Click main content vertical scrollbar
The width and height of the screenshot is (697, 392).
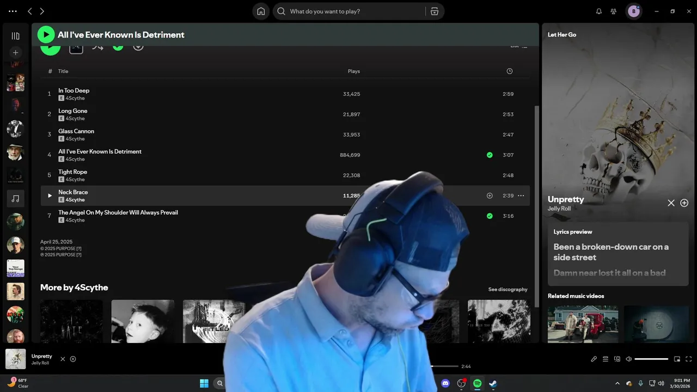coord(537,206)
